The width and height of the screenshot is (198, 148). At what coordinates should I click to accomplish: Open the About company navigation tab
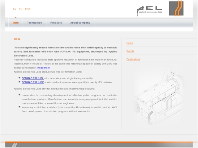coord(80,23)
